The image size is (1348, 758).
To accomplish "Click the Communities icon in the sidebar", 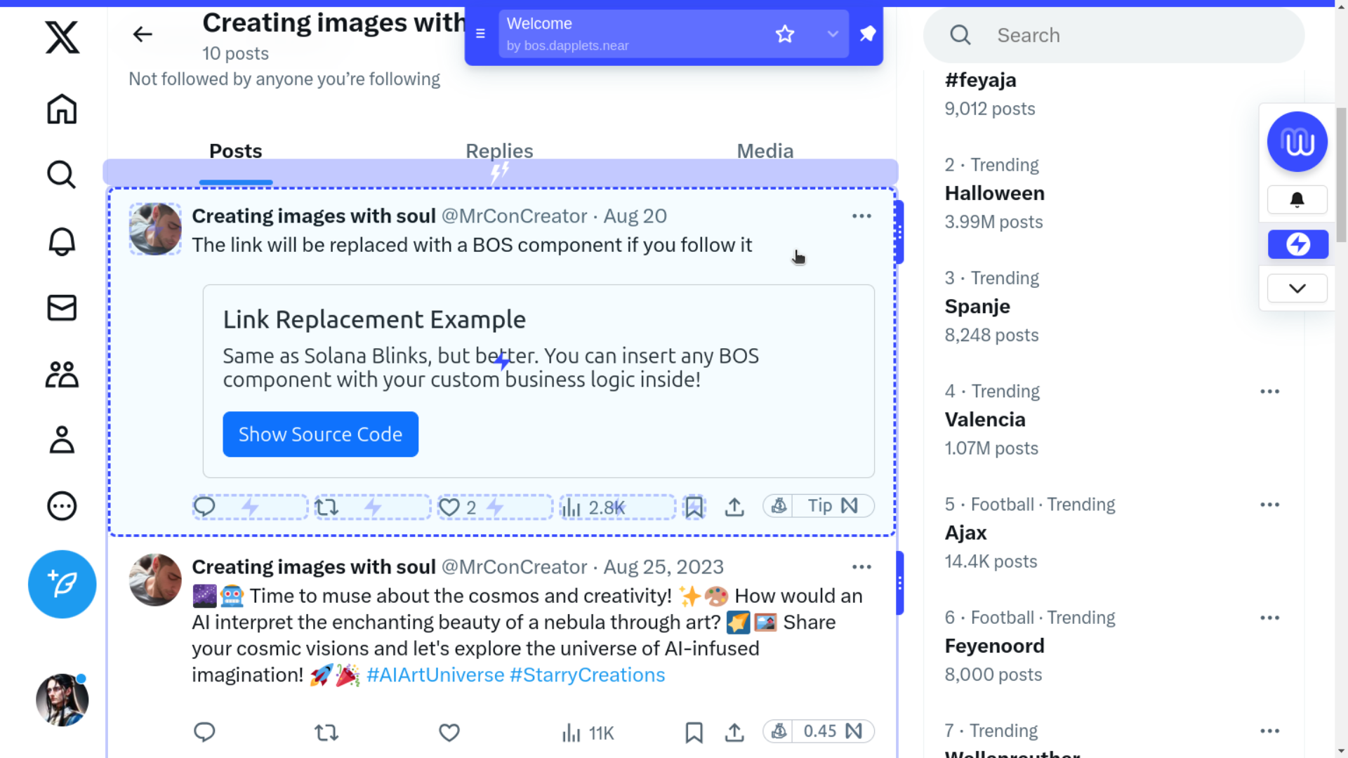I will [x=62, y=374].
